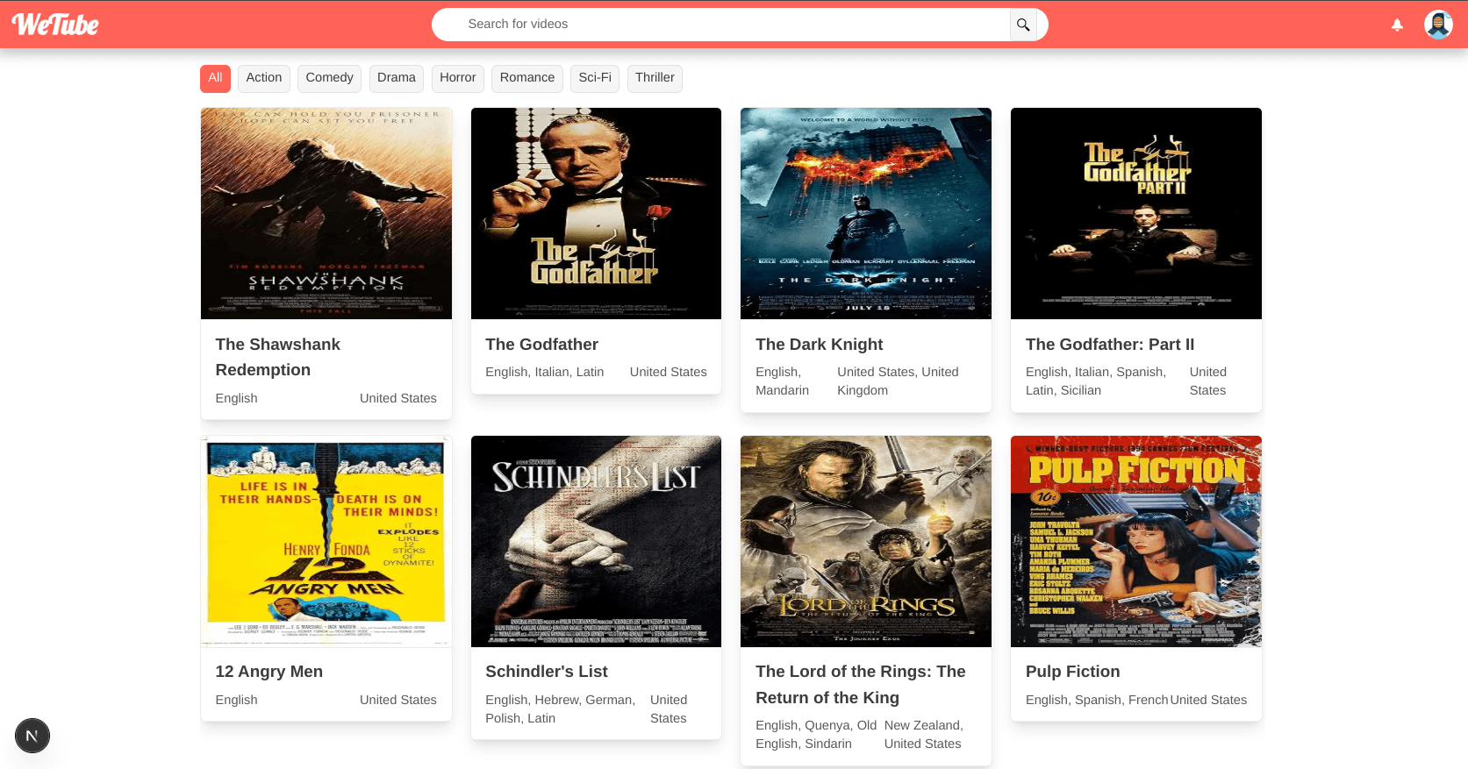The width and height of the screenshot is (1468, 769).
Task: Click The Godfather: Part II title
Action: coord(1110,345)
